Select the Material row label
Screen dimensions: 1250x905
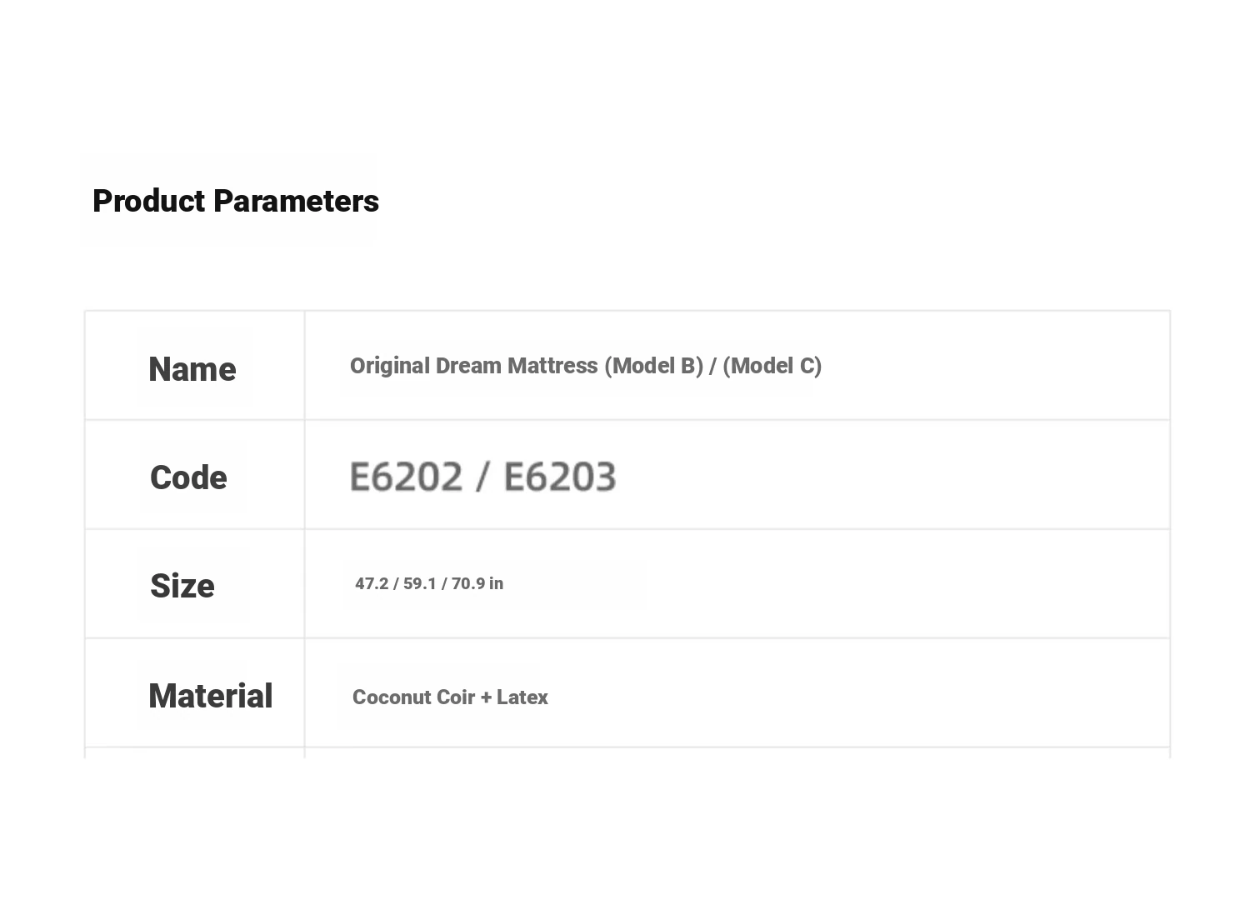point(210,696)
